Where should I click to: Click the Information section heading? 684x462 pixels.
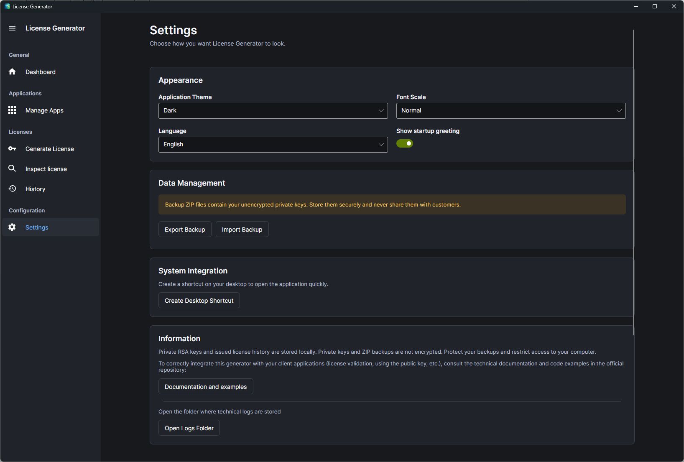point(179,339)
